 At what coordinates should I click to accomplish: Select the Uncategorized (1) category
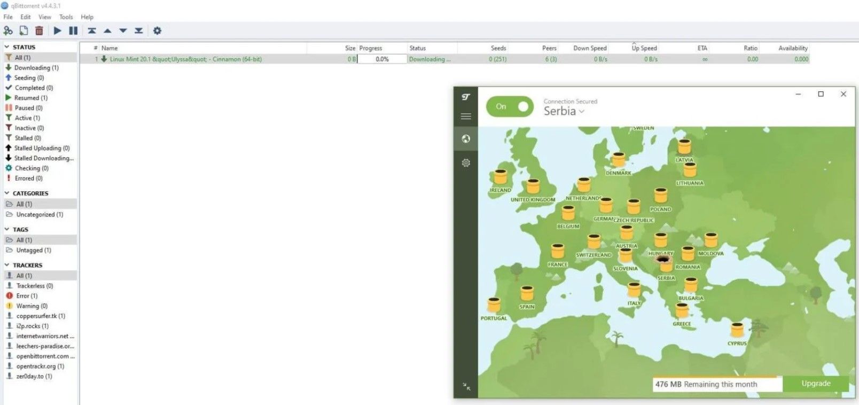40,215
